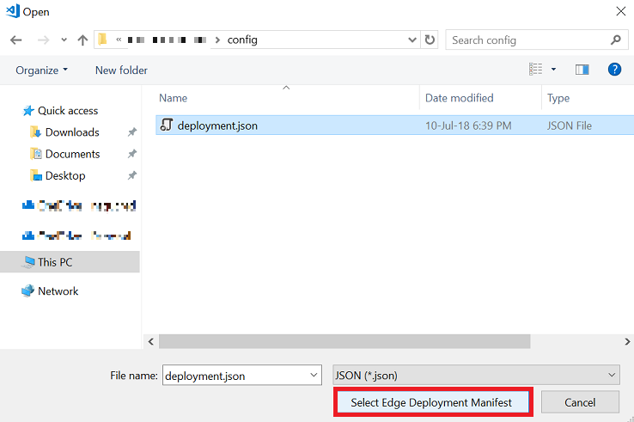Open Quick access in sidebar
The height and width of the screenshot is (422, 634).
(x=68, y=111)
